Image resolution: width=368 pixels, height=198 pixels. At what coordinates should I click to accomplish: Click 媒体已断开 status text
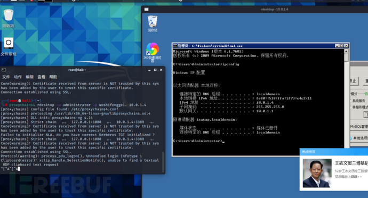pyautogui.click(x=267, y=128)
